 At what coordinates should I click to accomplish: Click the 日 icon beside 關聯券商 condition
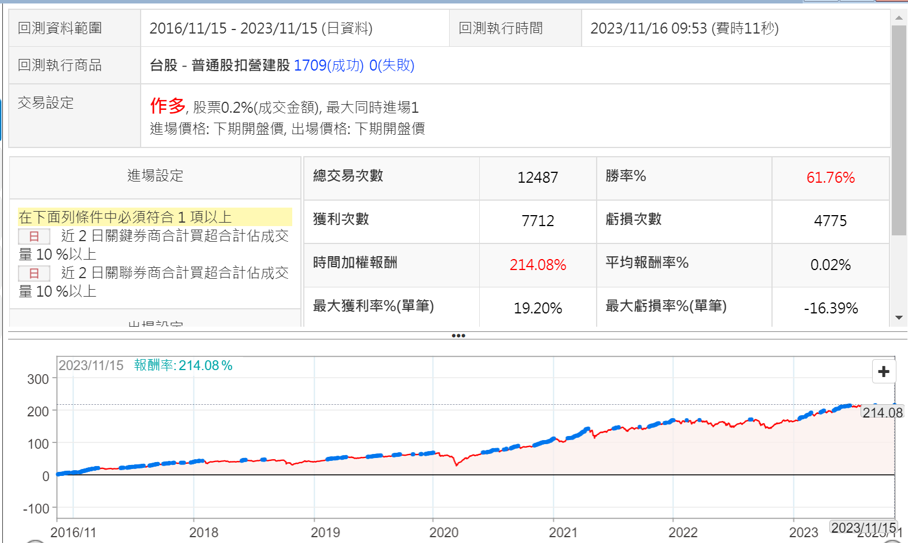tap(34, 273)
